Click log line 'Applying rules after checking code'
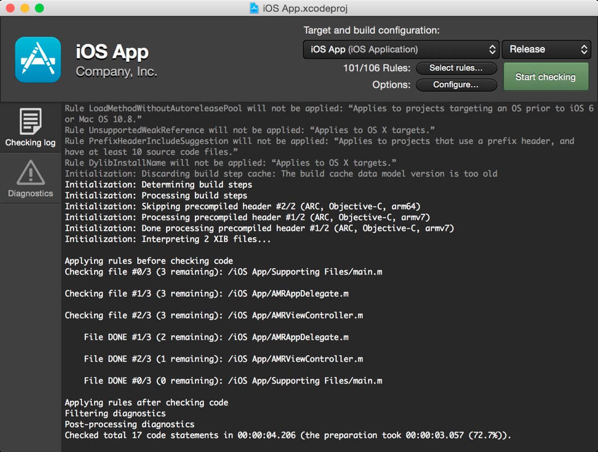The height and width of the screenshot is (452, 598). (146, 402)
